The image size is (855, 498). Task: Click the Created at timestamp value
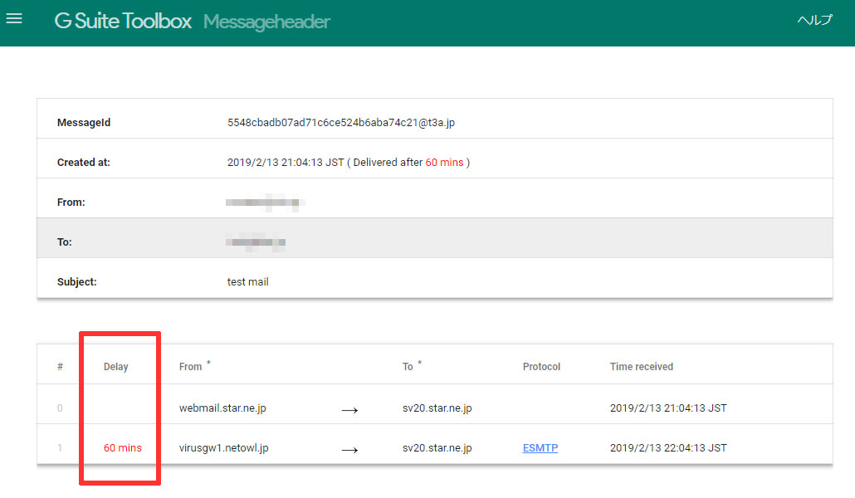pyautogui.click(x=286, y=163)
